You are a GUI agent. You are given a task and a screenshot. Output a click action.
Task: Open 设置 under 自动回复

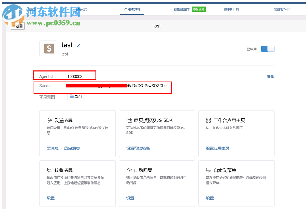130,198
